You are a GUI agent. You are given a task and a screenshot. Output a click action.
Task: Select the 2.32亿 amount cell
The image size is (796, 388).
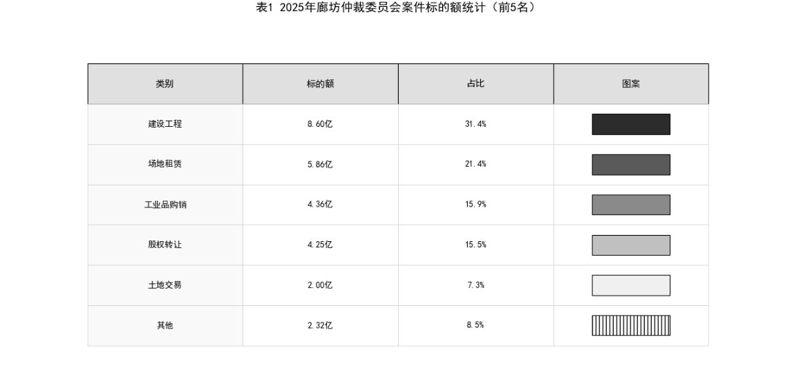pyautogui.click(x=320, y=325)
